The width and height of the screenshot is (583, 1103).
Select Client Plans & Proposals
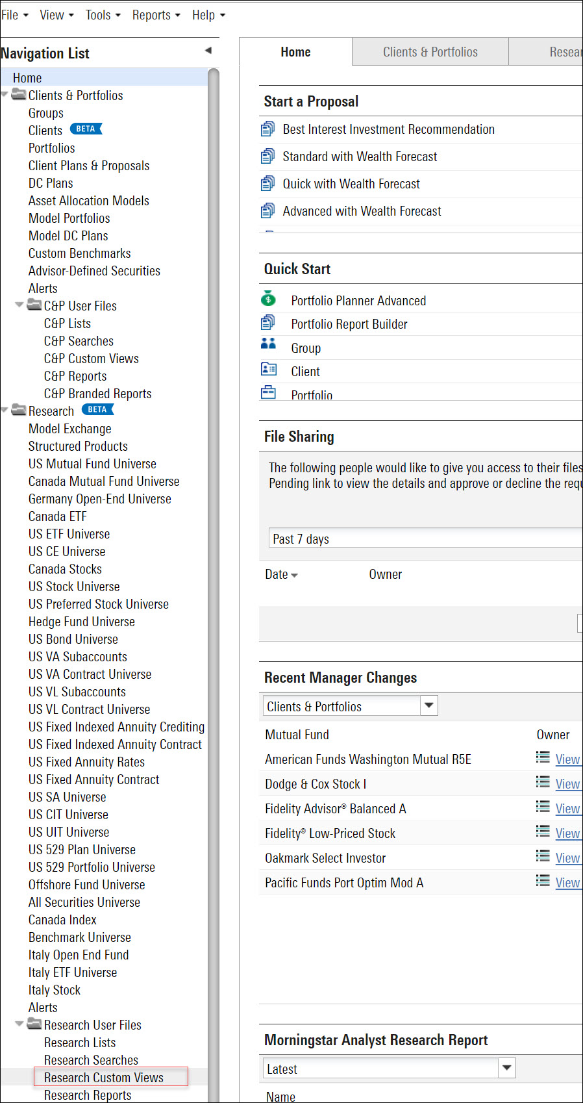(x=89, y=166)
